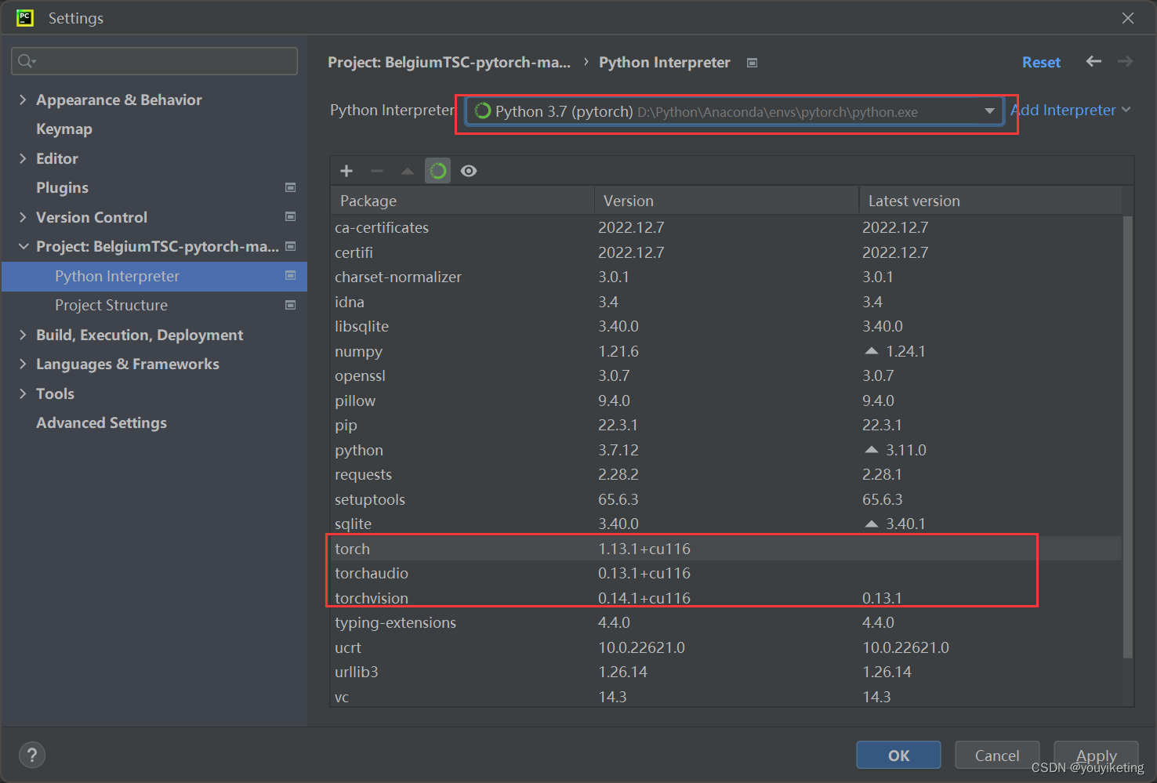Collapse Project: BelgiumTSC-pytorch-ma section
Viewport: 1157px width, 783px height.
pyautogui.click(x=23, y=246)
